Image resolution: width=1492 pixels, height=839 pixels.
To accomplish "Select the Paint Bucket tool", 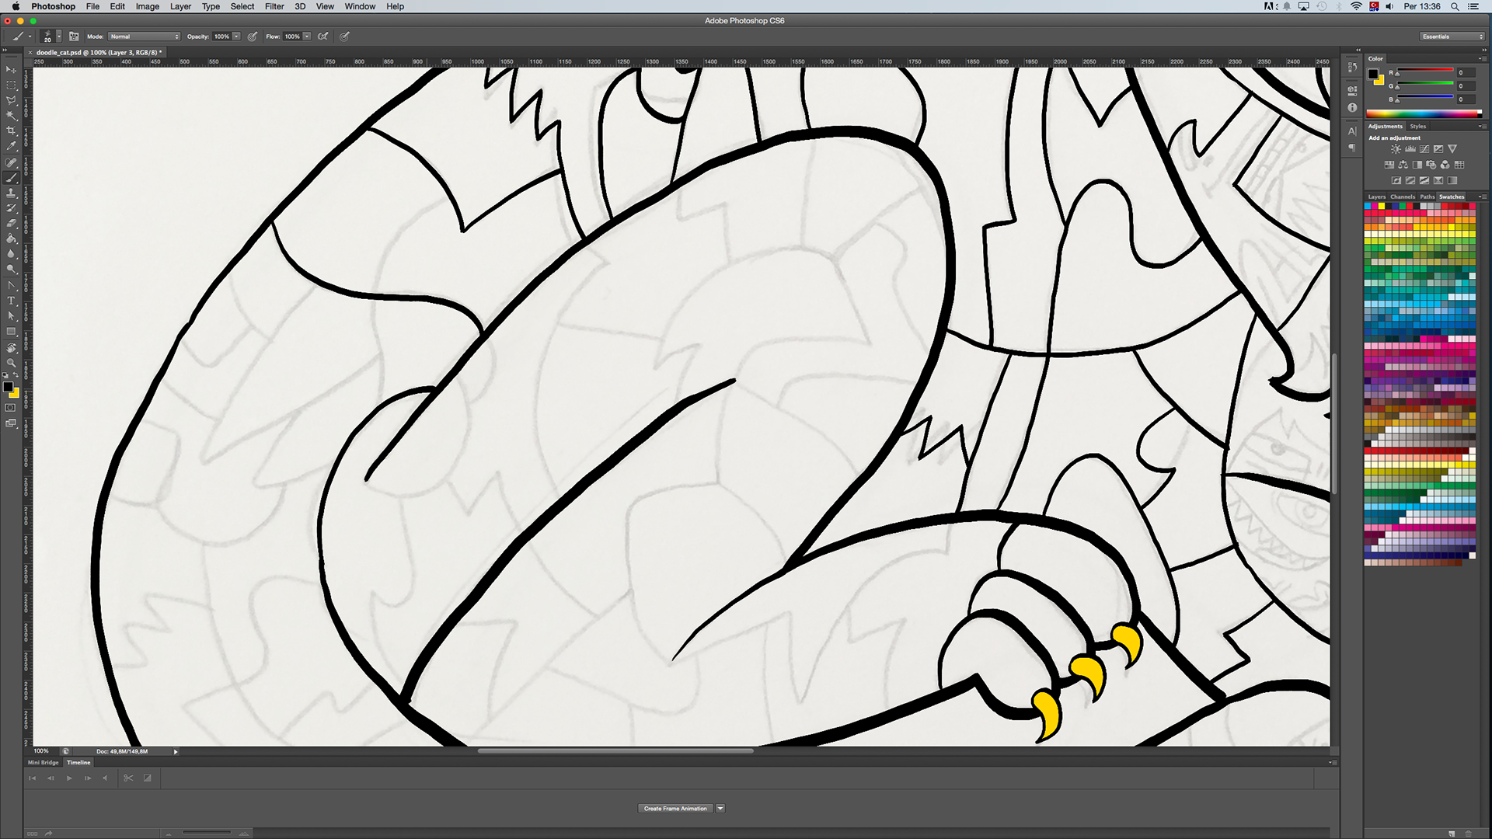I will coord(11,238).
